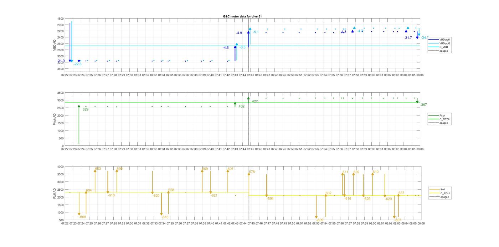Click the '-620' roll label
499x247 pixels.
click(x=156, y=196)
